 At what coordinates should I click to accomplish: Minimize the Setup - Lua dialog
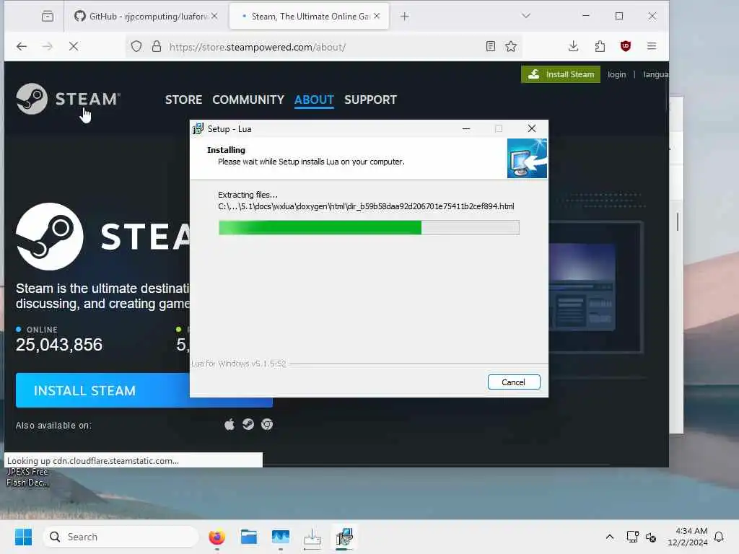pyautogui.click(x=466, y=128)
